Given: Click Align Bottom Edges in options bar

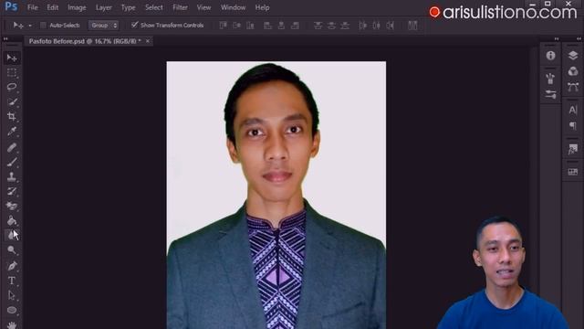Looking at the screenshot, I should pyautogui.click(x=251, y=26).
